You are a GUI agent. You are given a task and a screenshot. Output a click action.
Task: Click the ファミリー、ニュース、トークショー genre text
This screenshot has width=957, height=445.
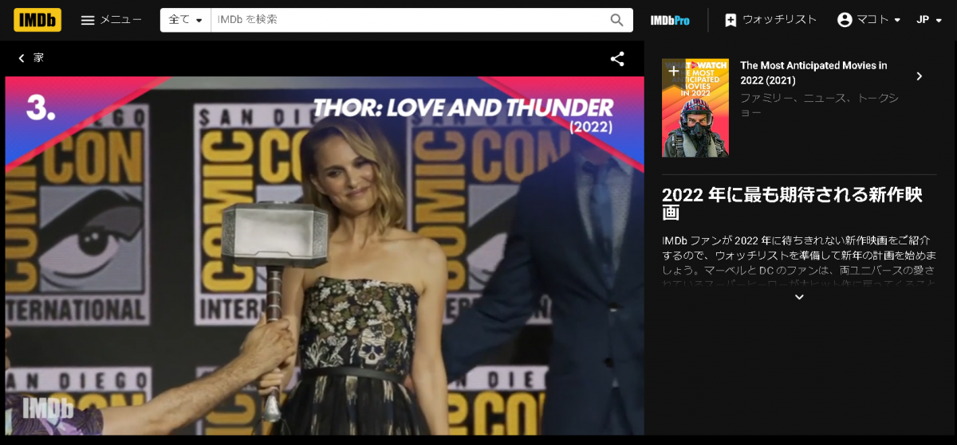tap(819, 105)
